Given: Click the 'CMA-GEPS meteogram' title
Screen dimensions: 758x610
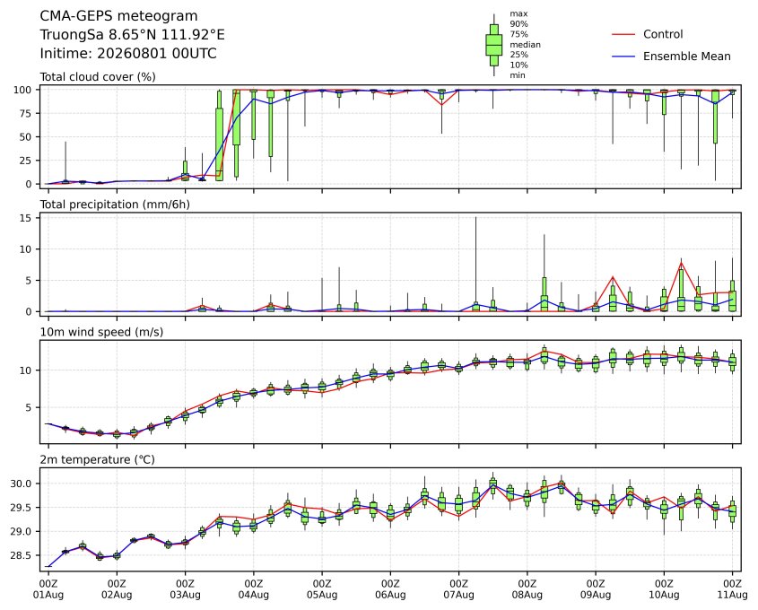Looking at the screenshot, I should click(x=118, y=16).
